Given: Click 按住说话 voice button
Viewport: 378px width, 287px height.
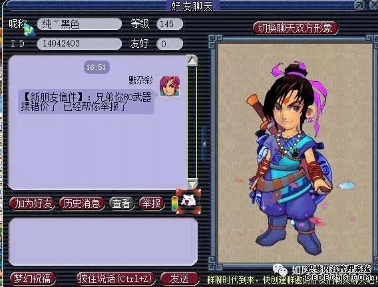Looking at the screenshot, I should 116,278.
